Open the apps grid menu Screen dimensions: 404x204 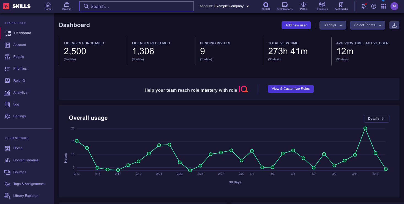pos(383,6)
